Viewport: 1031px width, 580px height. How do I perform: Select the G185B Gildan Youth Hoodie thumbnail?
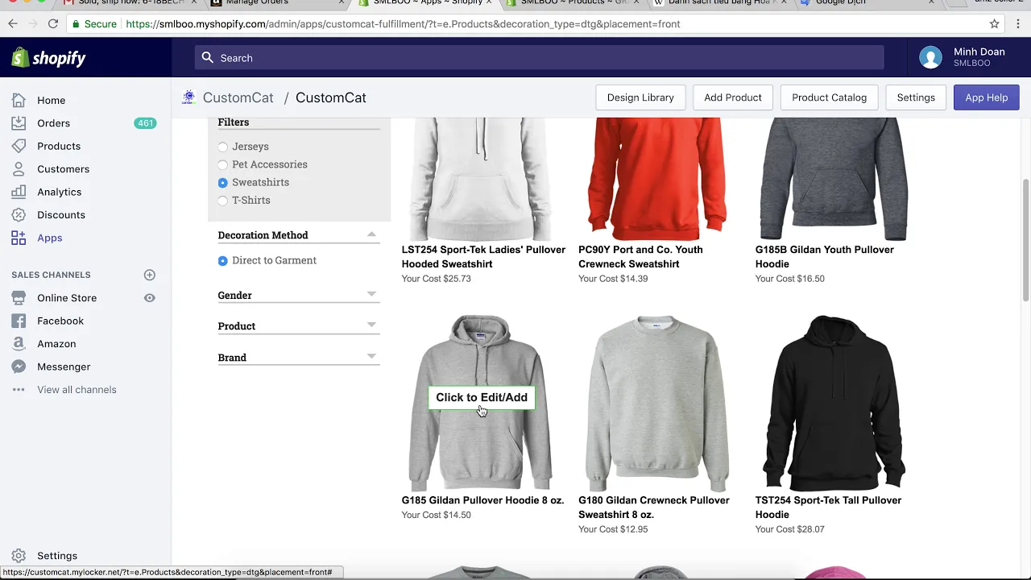834,179
